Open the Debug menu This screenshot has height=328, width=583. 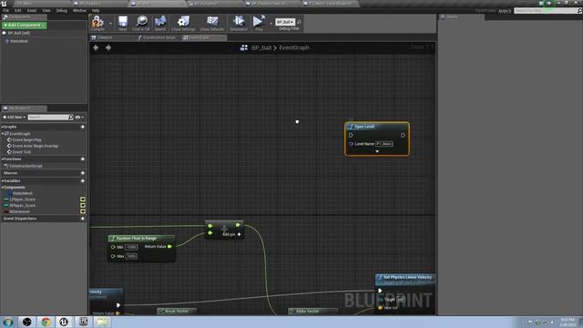(x=62, y=10)
